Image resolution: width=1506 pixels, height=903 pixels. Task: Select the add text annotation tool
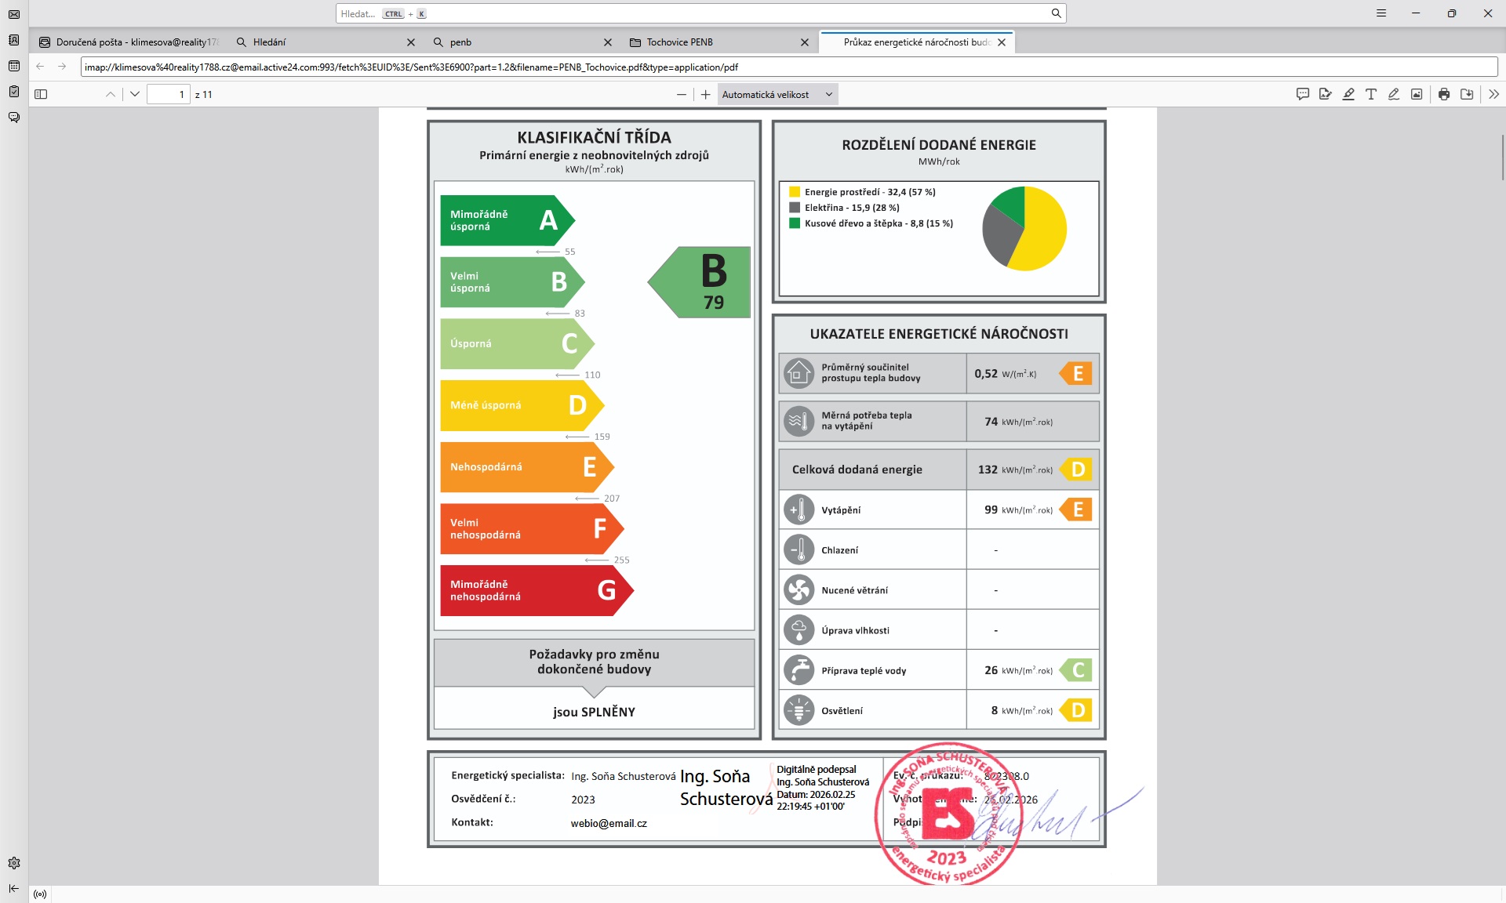[x=1371, y=94]
